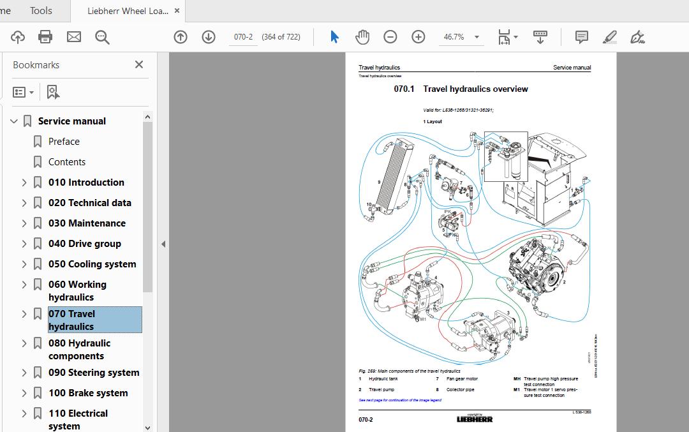Click bookmarks scrollbar up arrow
Image resolution: width=689 pixels, height=432 pixels.
pyautogui.click(x=147, y=117)
